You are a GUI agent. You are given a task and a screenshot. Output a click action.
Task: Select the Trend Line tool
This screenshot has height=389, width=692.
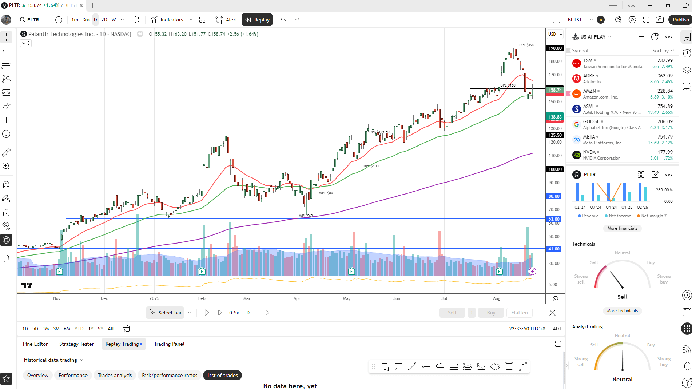(x=7, y=51)
